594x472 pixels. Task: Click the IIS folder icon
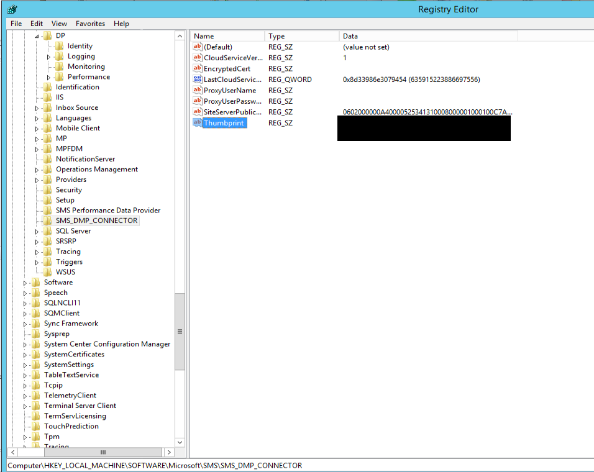(x=48, y=98)
